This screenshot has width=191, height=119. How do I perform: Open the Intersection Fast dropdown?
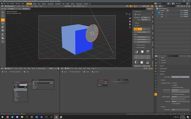(x=180, y=110)
